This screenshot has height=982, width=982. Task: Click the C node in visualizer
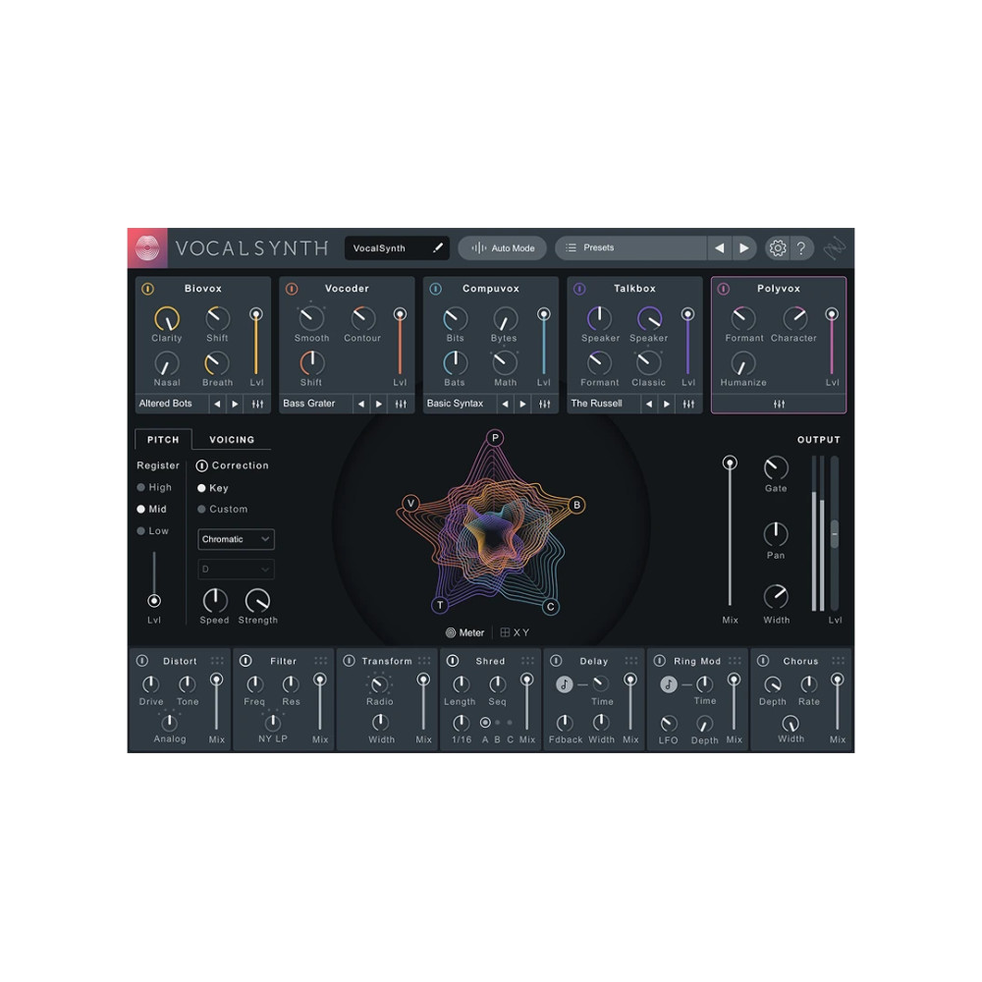click(551, 606)
